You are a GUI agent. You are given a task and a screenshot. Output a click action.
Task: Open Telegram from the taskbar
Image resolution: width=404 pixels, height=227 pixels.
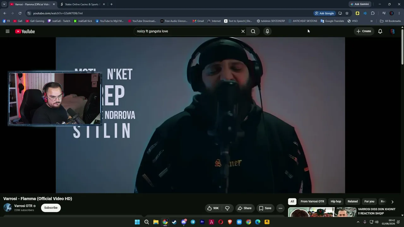click(x=193, y=222)
